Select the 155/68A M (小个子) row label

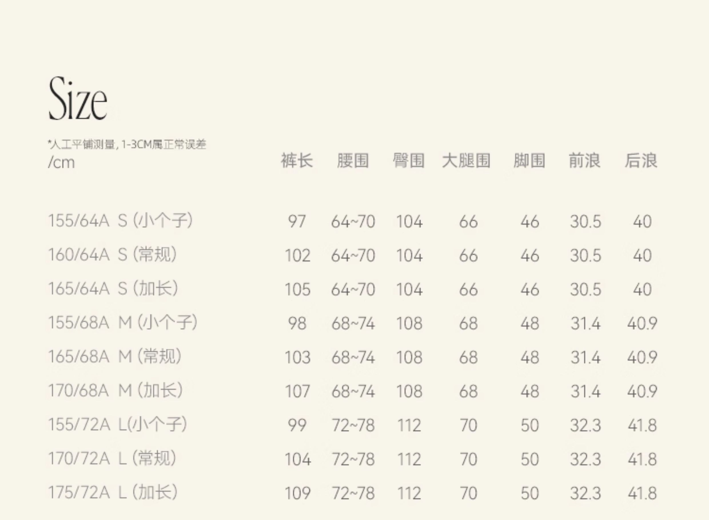tap(123, 323)
